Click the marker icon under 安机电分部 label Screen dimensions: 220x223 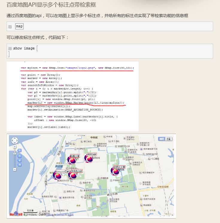pyautogui.click(x=73, y=175)
